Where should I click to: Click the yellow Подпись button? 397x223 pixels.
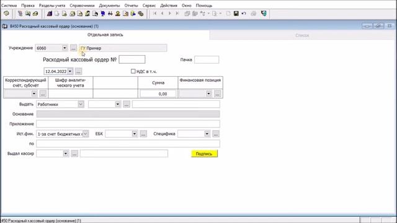[x=204, y=154]
